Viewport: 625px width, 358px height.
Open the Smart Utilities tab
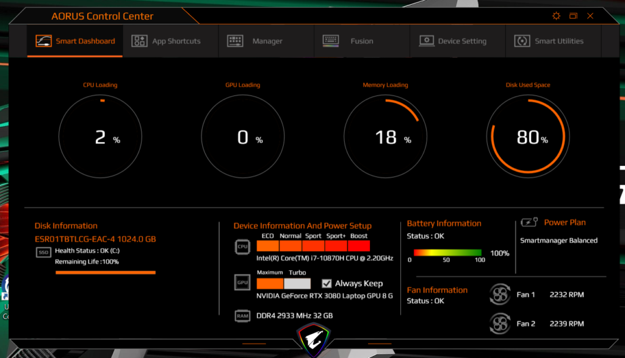551,41
